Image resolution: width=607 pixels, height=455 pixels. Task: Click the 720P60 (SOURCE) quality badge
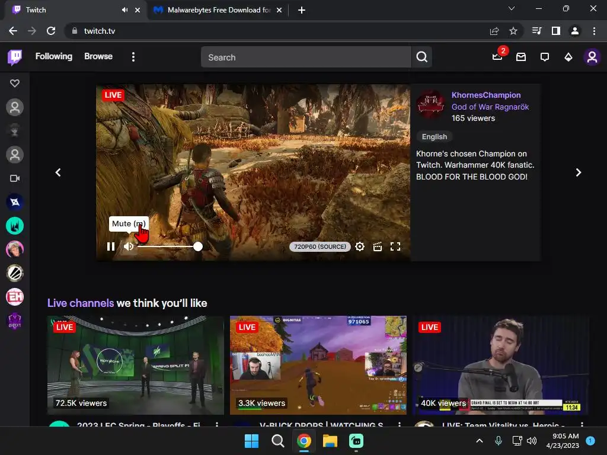click(x=320, y=247)
